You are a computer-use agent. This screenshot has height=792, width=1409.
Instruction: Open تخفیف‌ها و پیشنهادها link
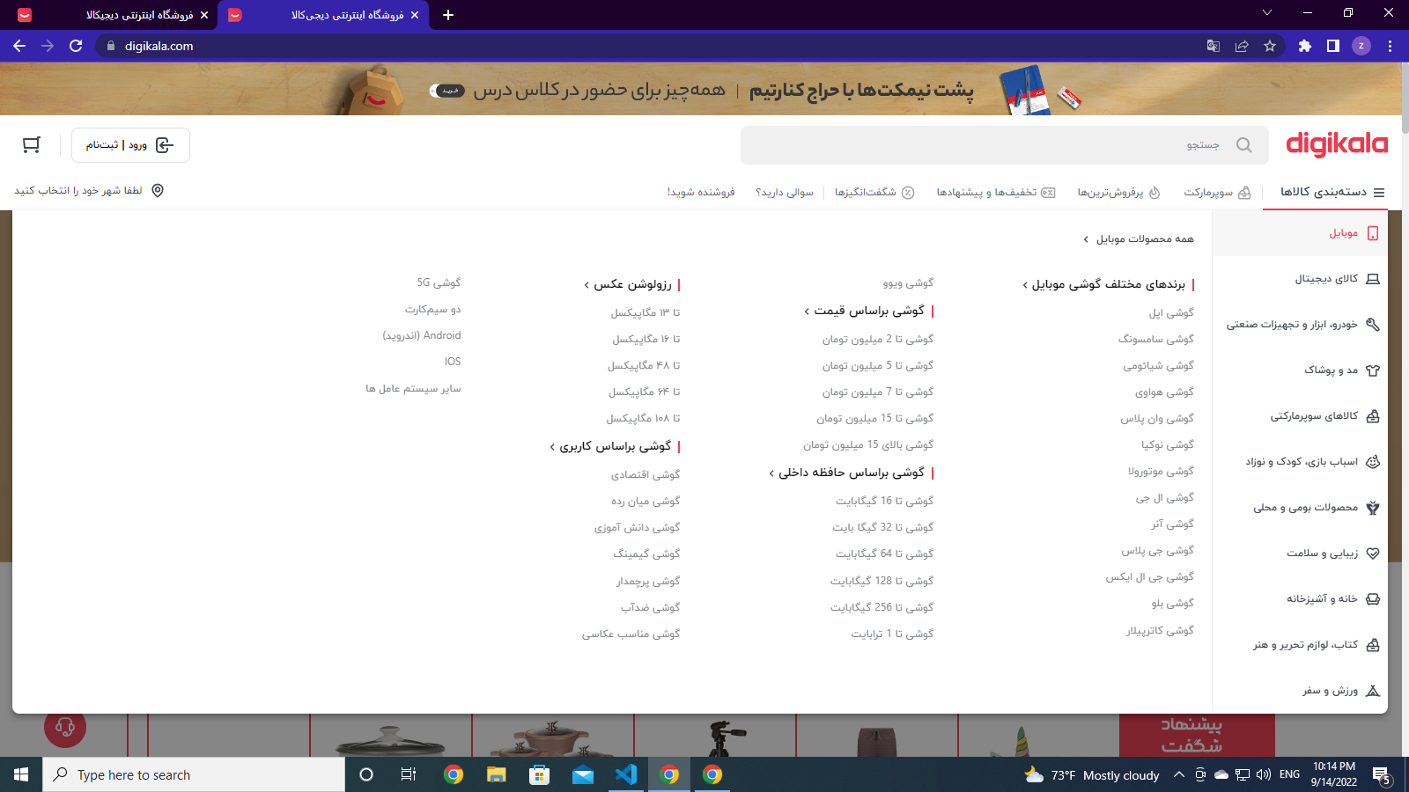[996, 192]
